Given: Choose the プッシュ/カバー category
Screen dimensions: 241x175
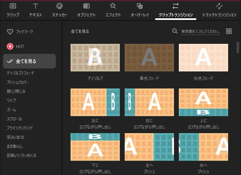Looking at the screenshot, I should pos(18,82).
